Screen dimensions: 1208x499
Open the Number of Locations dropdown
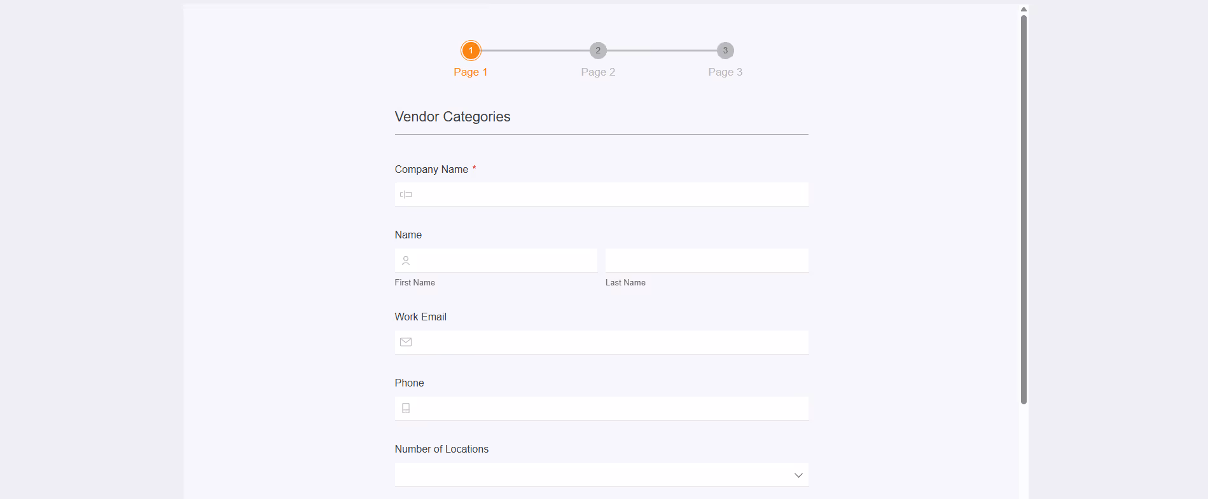click(601, 475)
